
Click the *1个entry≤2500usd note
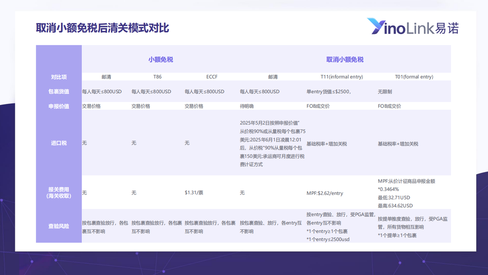tap(328, 239)
